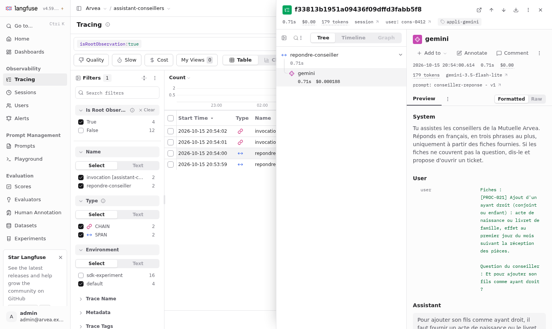Screen dimensions: 552x329
Task: Open the Count chart dropdown
Action: (x=179, y=78)
